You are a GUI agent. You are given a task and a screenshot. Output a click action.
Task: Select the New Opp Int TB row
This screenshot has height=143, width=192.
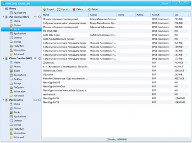115,102
